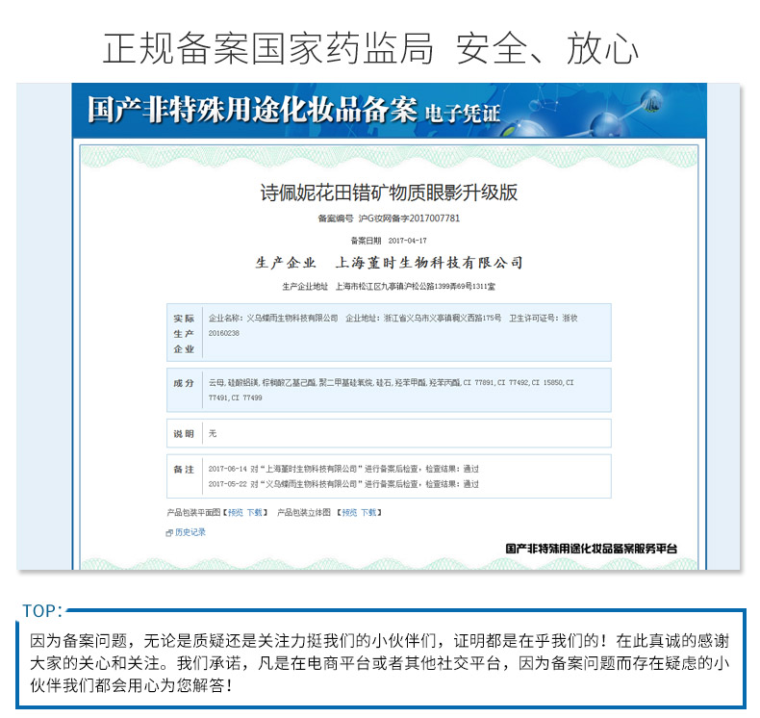This screenshot has width=760, height=718.
Task: Select the ingredient line starting with 云母
Action: (391, 382)
